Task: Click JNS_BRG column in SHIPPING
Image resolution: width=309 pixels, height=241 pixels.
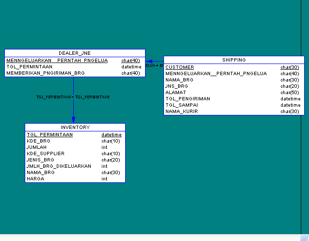Action: point(177,86)
